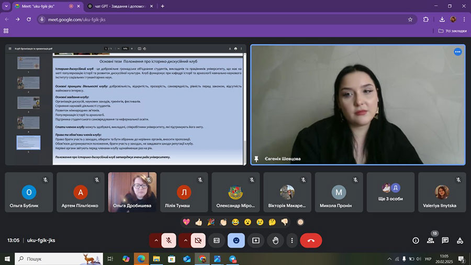Viewport: 471px width, 265px height.
Task: Show hidden system tray icons
Action: point(389,259)
